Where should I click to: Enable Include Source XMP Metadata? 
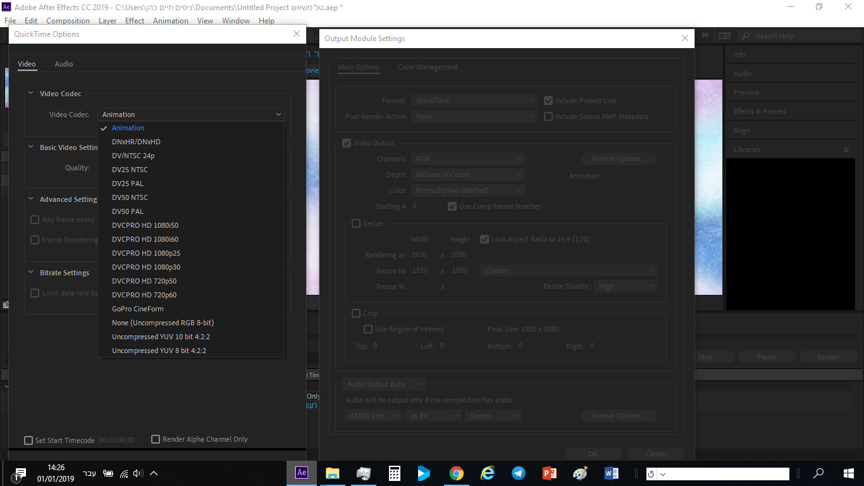[x=548, y=116]
